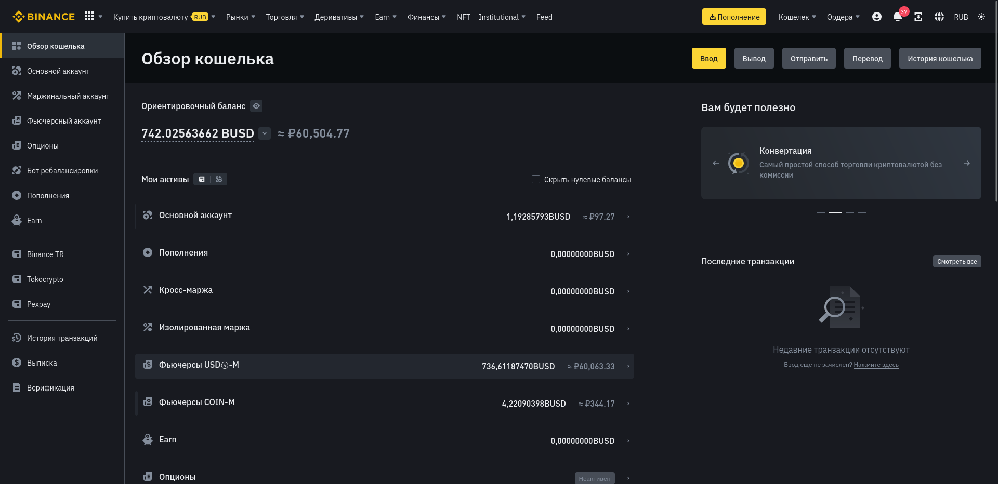Expand the Finance (Финансы) menu
Screen dimensions: 998x484
(427, 17)
